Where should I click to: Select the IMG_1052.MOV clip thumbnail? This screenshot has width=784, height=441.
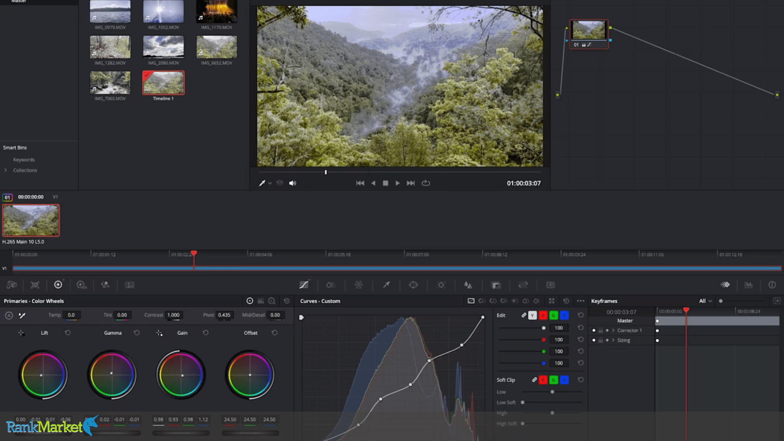click(x=163, y=12)
